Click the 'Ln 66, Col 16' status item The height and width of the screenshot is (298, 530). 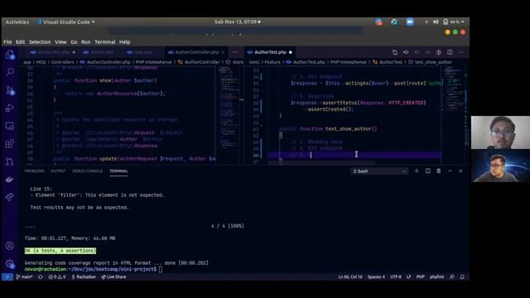(x=350, y=276)
